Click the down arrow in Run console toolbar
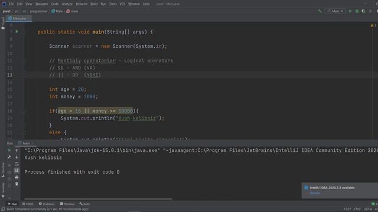Screen dimensions: 378x212 click(17, 157)
